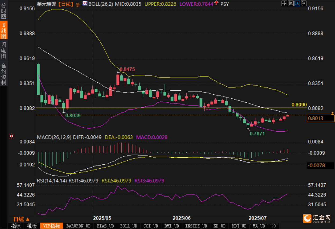Click the DIFF:-0.0049 value text

pos(87,137)
